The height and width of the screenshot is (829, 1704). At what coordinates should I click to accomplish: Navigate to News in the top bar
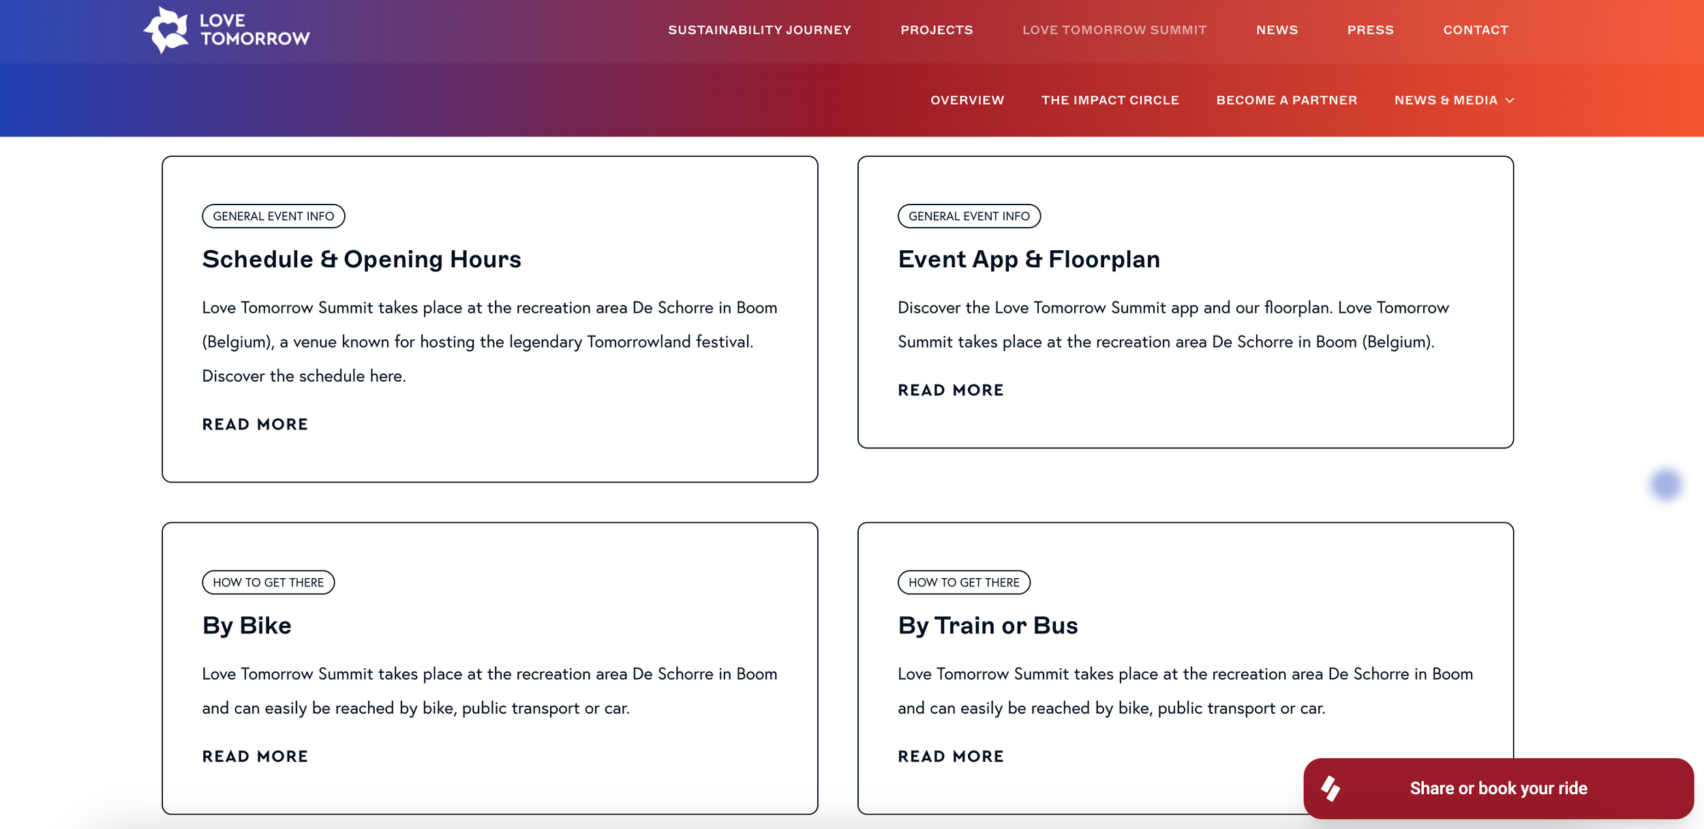[x=1277, y=30]
